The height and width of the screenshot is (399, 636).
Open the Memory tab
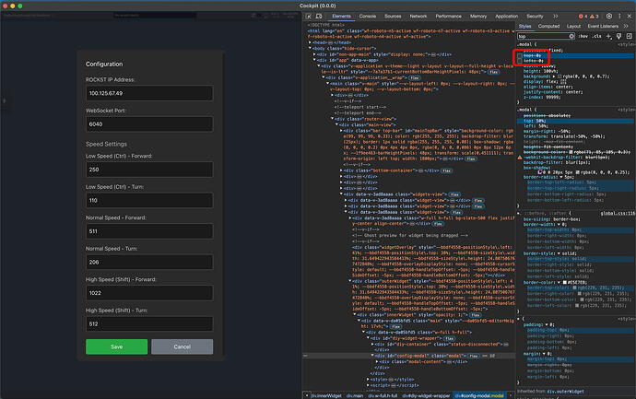tap(478, 17)
